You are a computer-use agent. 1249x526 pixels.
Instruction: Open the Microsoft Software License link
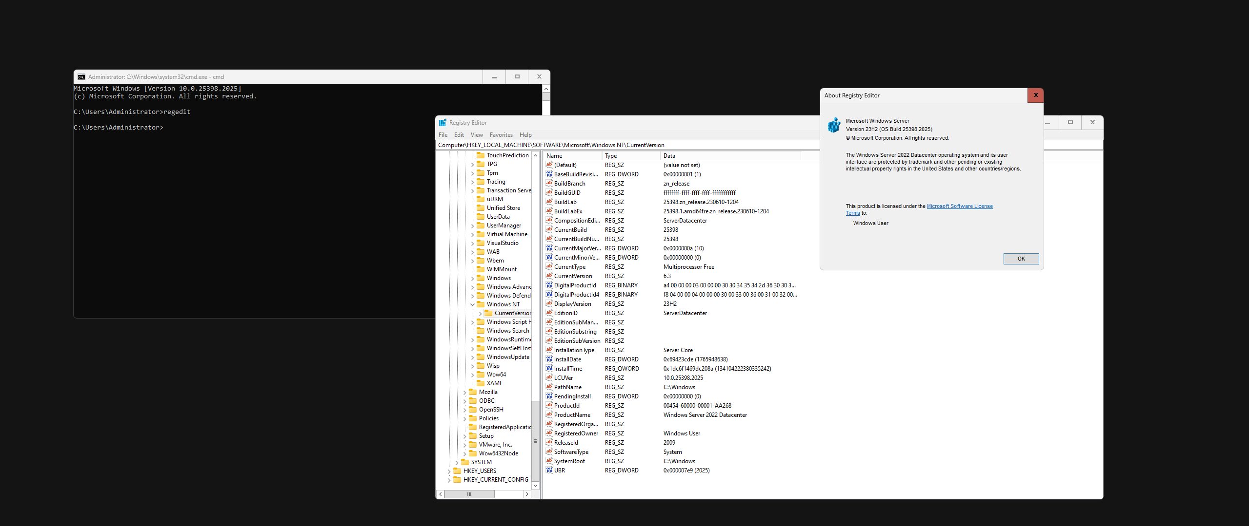(x=959, y=206)
